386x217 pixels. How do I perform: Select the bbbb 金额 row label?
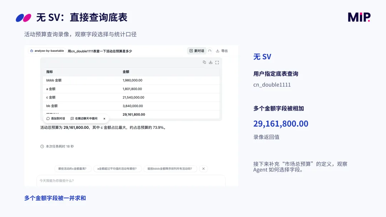pos(54,80)
